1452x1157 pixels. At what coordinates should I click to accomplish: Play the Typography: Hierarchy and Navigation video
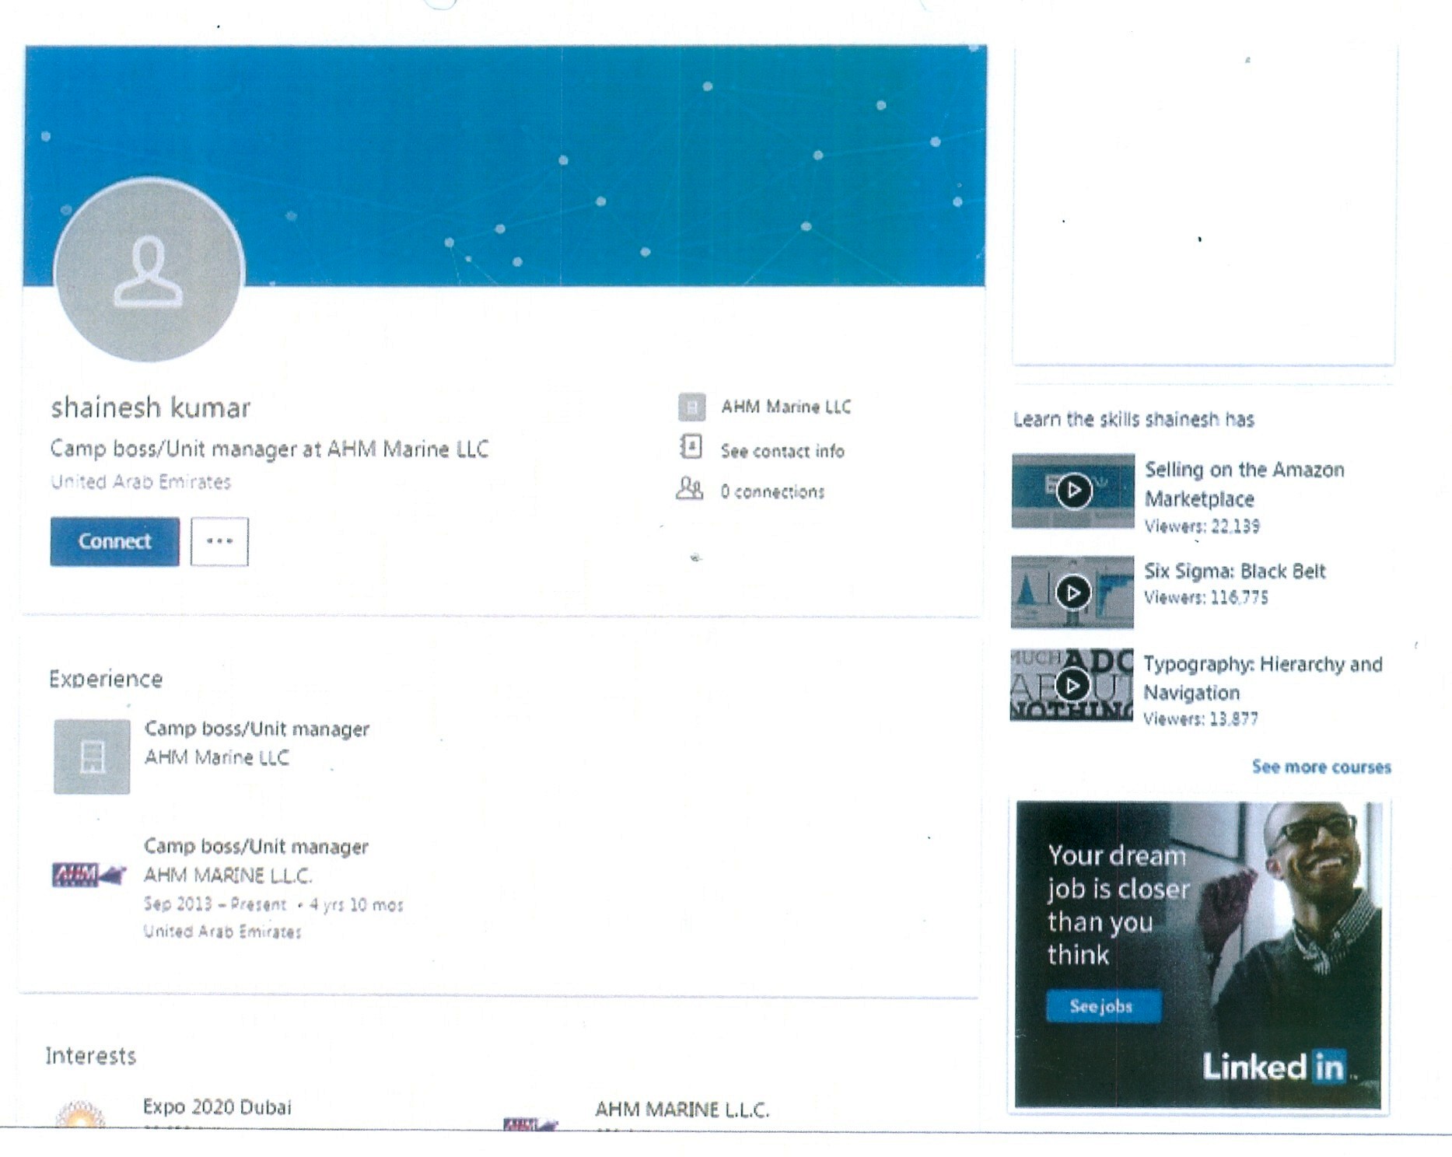pos(1072,685)
